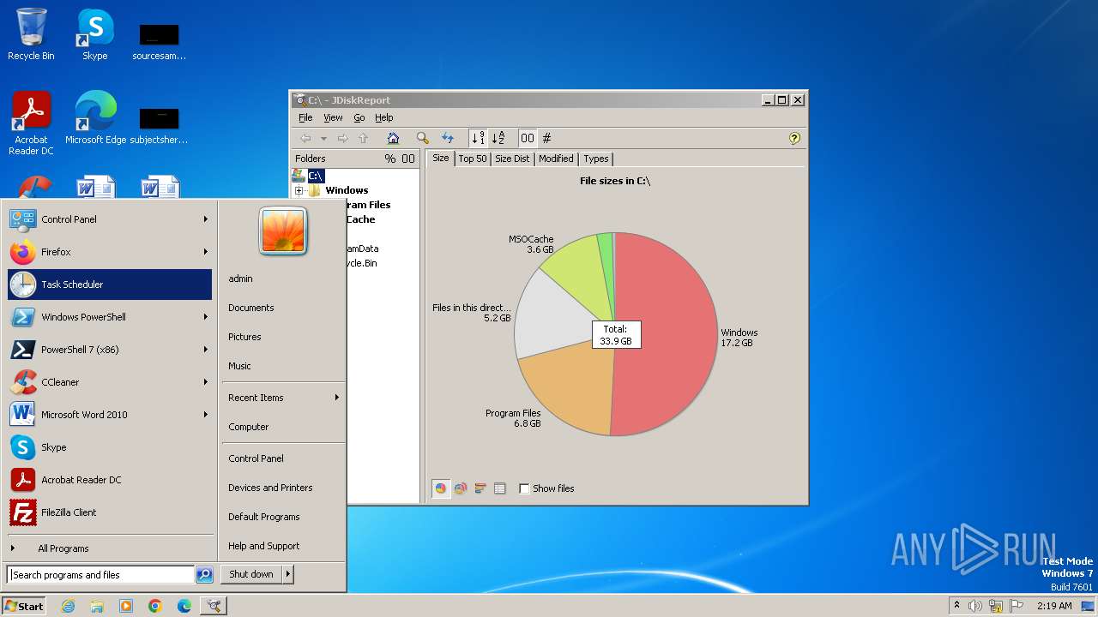Open the File menu in JDiskReport
The height and width of the screenshot is (617, 1098).
[305, 117]
